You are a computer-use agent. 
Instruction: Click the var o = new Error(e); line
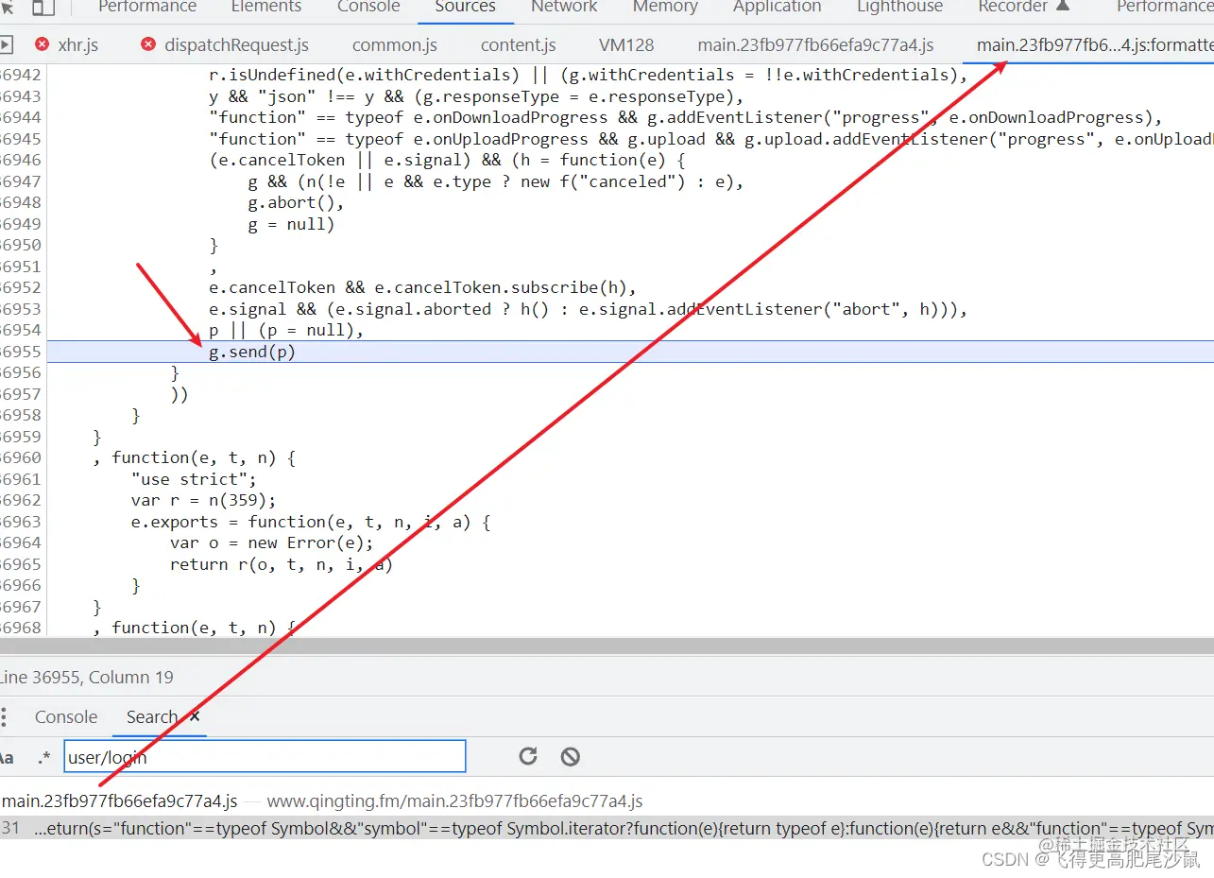point(272,542)
